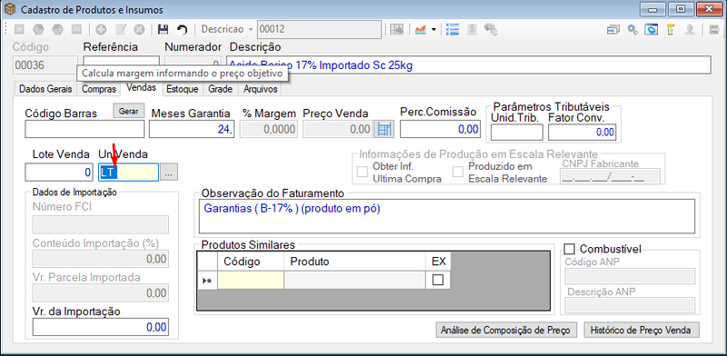The width and height of the screenshot is (727, 356).
Task: Toggle Produzido em Escala Relevante checkbox
Action: (458, 172)
